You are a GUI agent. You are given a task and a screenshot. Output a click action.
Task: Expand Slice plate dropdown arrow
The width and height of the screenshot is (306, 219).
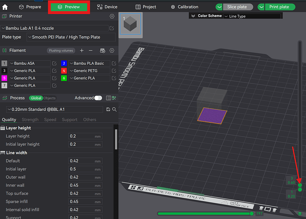(x=219, y=7)
